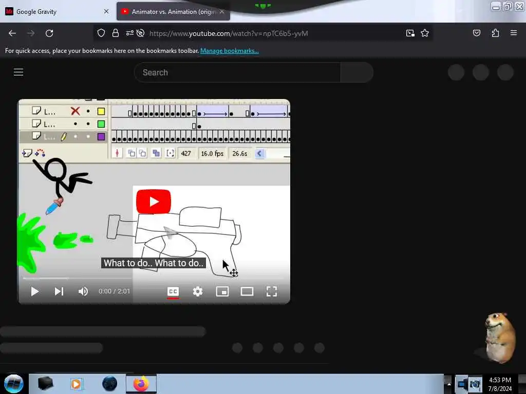The width and height of the screenshot is (526, 394).
Task: Open video settings gear
Action: [198, 291]
